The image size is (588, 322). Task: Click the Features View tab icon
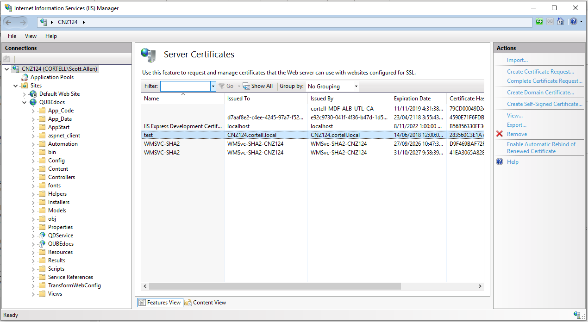click(142, 303)
